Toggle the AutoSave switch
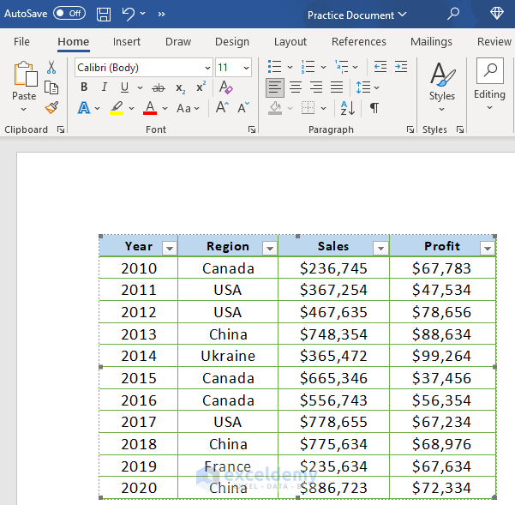This screenshot has height=505, width=515. (69, 14)
